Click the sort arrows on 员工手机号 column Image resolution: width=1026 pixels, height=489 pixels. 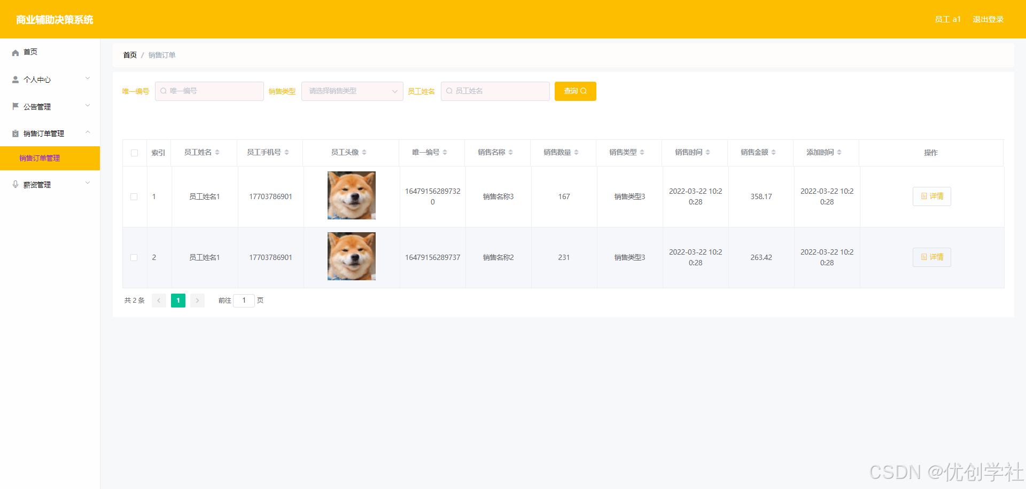pos(287,153)
